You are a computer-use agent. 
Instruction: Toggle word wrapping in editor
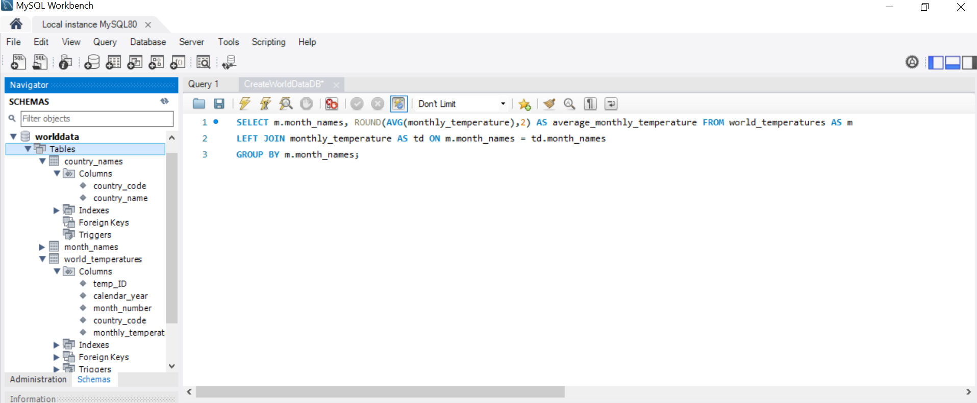611,104
